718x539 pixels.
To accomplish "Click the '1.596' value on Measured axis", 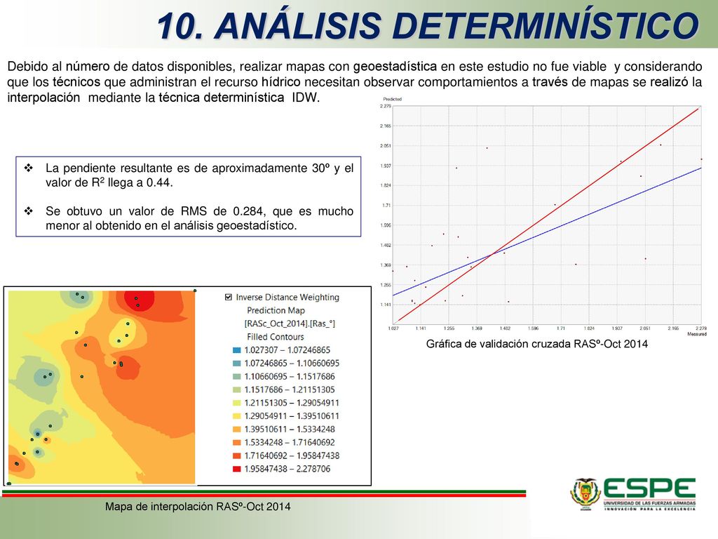I will [x=533, y=328].
